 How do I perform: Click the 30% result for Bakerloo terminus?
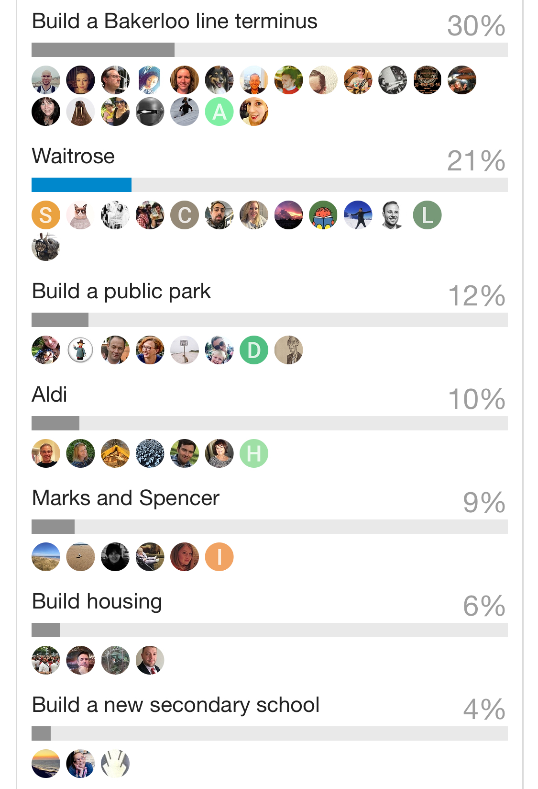[x=476, y=26]
